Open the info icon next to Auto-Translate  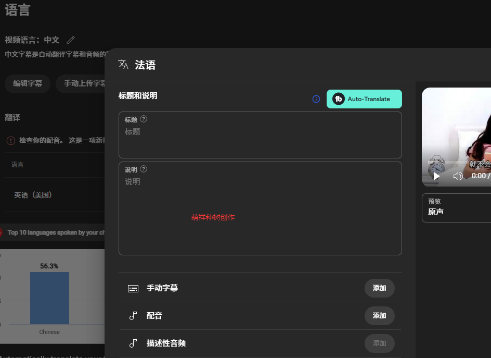[x=316, y=99]
